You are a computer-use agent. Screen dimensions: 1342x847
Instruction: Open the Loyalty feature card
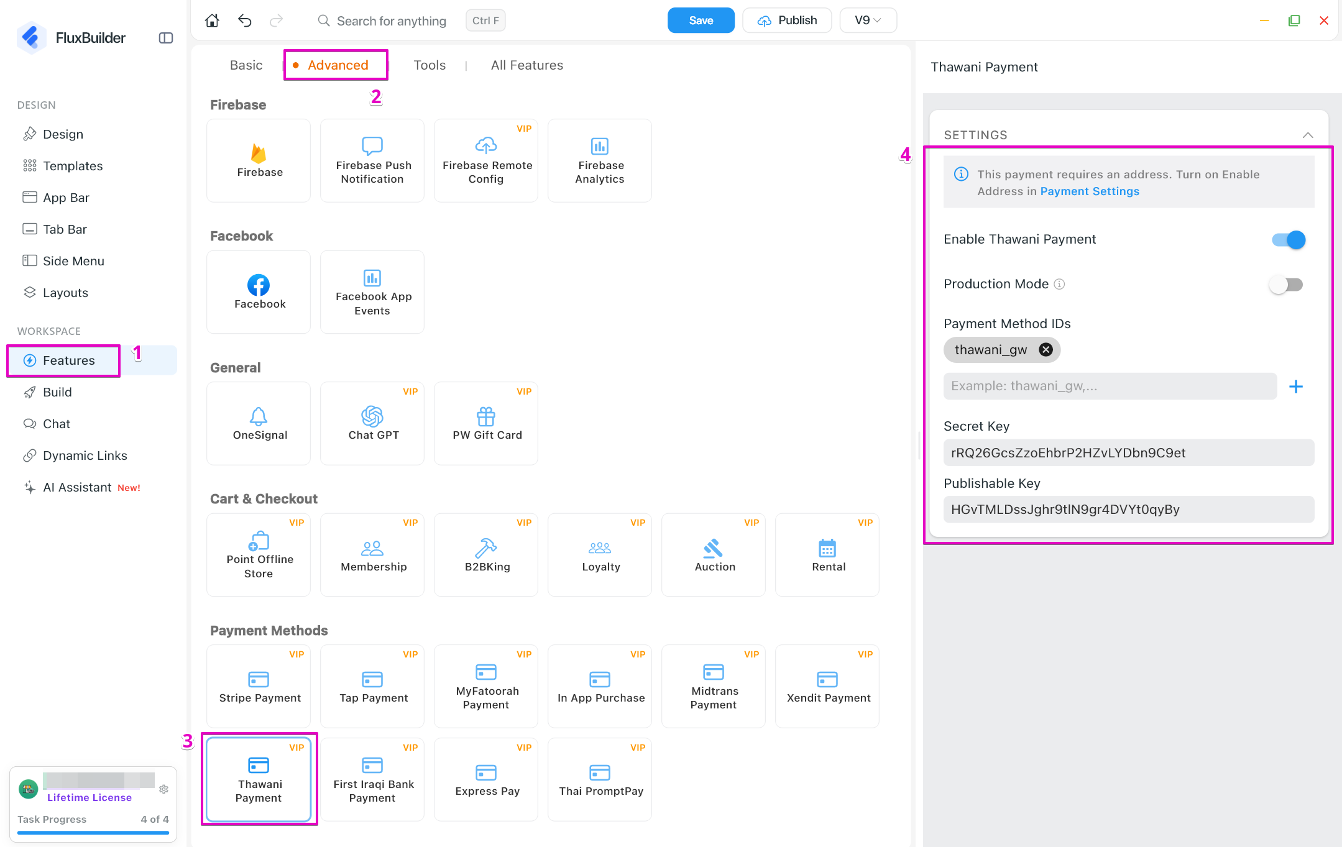pos(600,555)
